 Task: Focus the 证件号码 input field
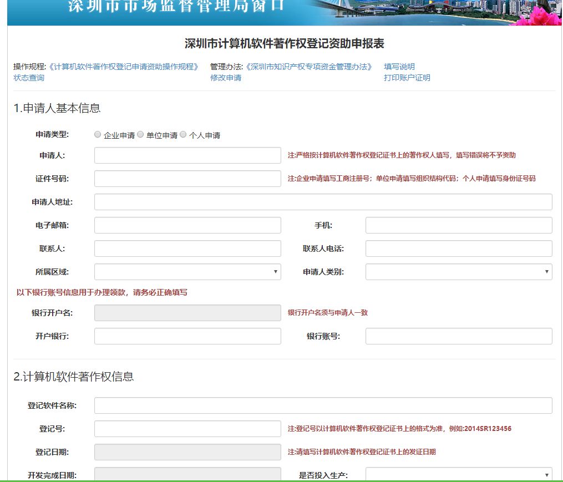[x=187, y=179]
